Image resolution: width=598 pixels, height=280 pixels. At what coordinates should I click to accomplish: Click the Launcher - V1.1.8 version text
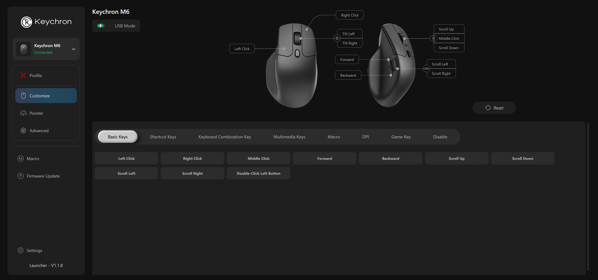[46, 265]
